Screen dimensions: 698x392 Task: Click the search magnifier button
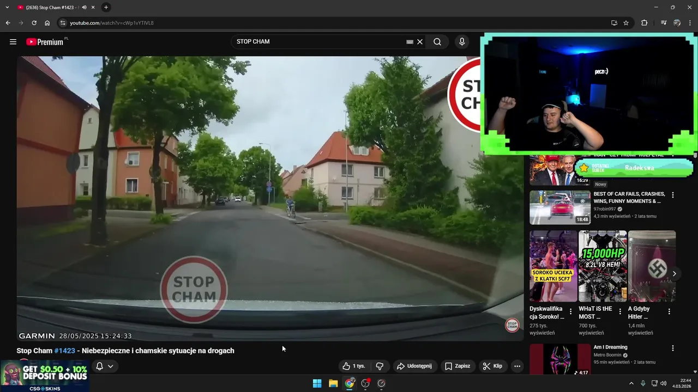coord(437,42)
